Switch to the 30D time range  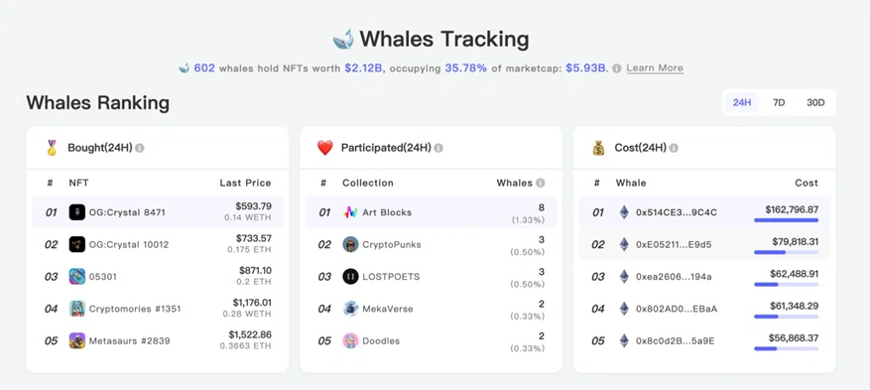click(x=815, y=102)
